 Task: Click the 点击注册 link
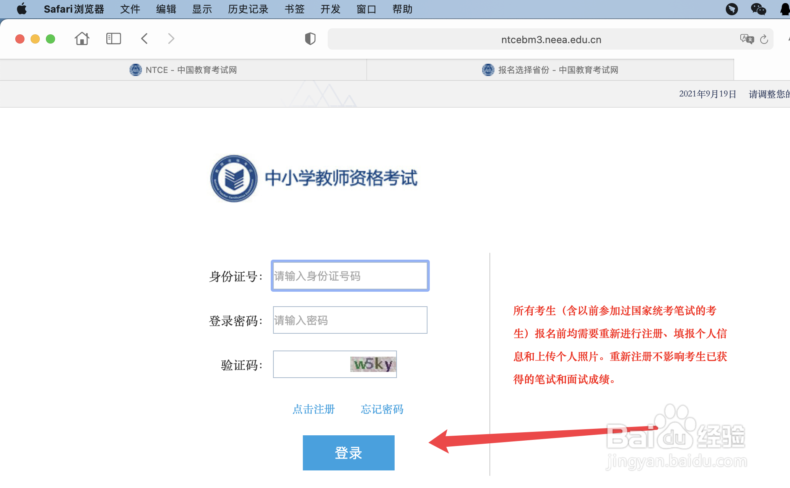(x=314, y=409)
